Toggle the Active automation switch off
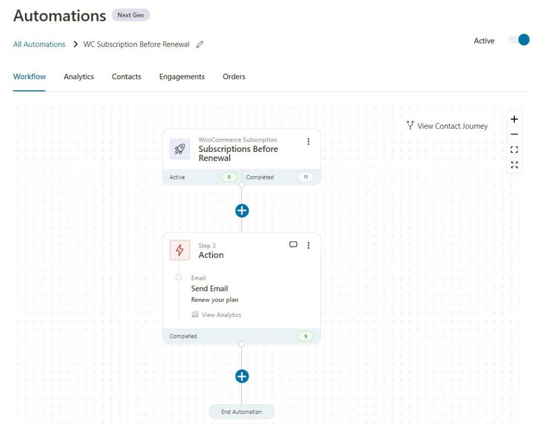The width and height of the screenshot is (538, 430). click(x=519, y=40)
